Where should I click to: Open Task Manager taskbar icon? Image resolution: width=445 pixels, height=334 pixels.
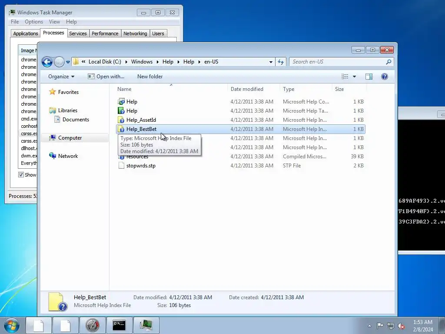[146, 325]
